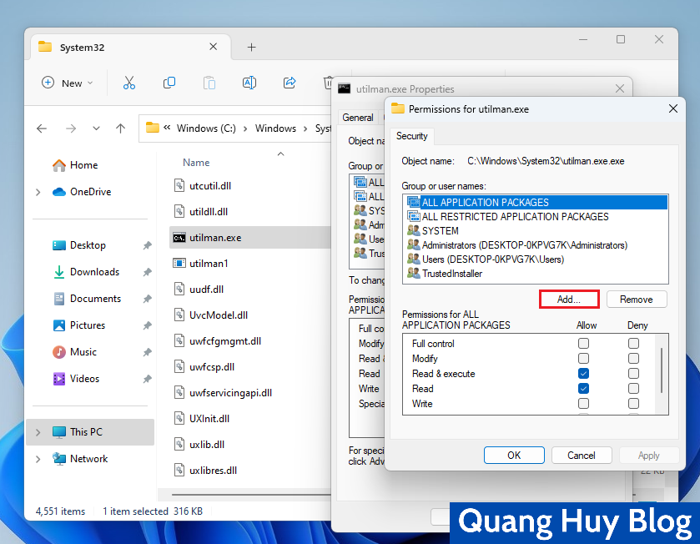Check Allow for Write permission

[583, 404]
